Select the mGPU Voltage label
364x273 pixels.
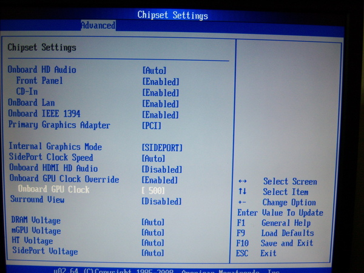[x=36, y=231]
